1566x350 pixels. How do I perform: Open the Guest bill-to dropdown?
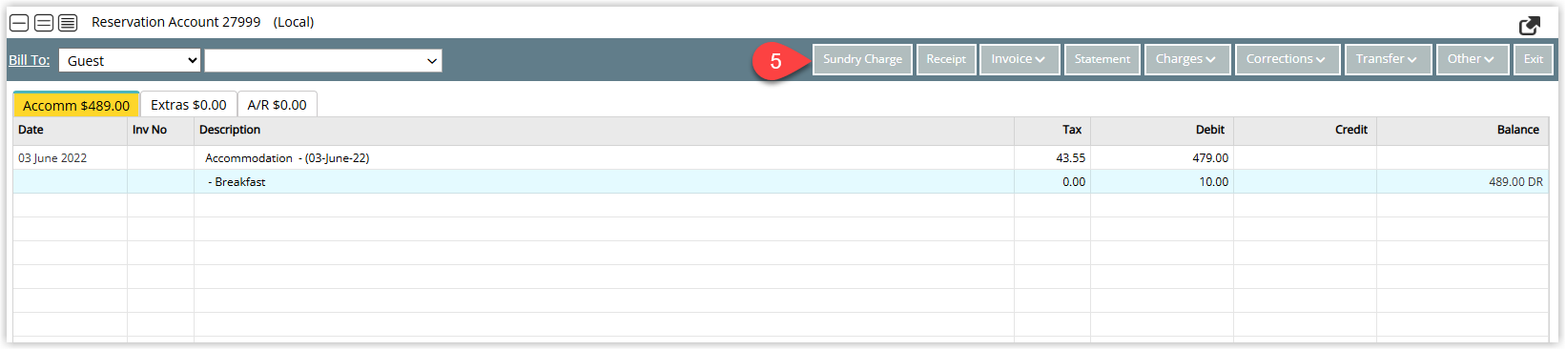click(130, 60)
